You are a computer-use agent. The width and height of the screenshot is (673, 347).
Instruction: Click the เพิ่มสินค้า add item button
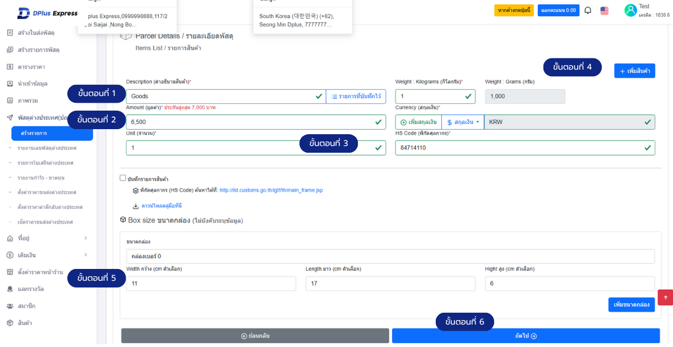pos(634,71)
